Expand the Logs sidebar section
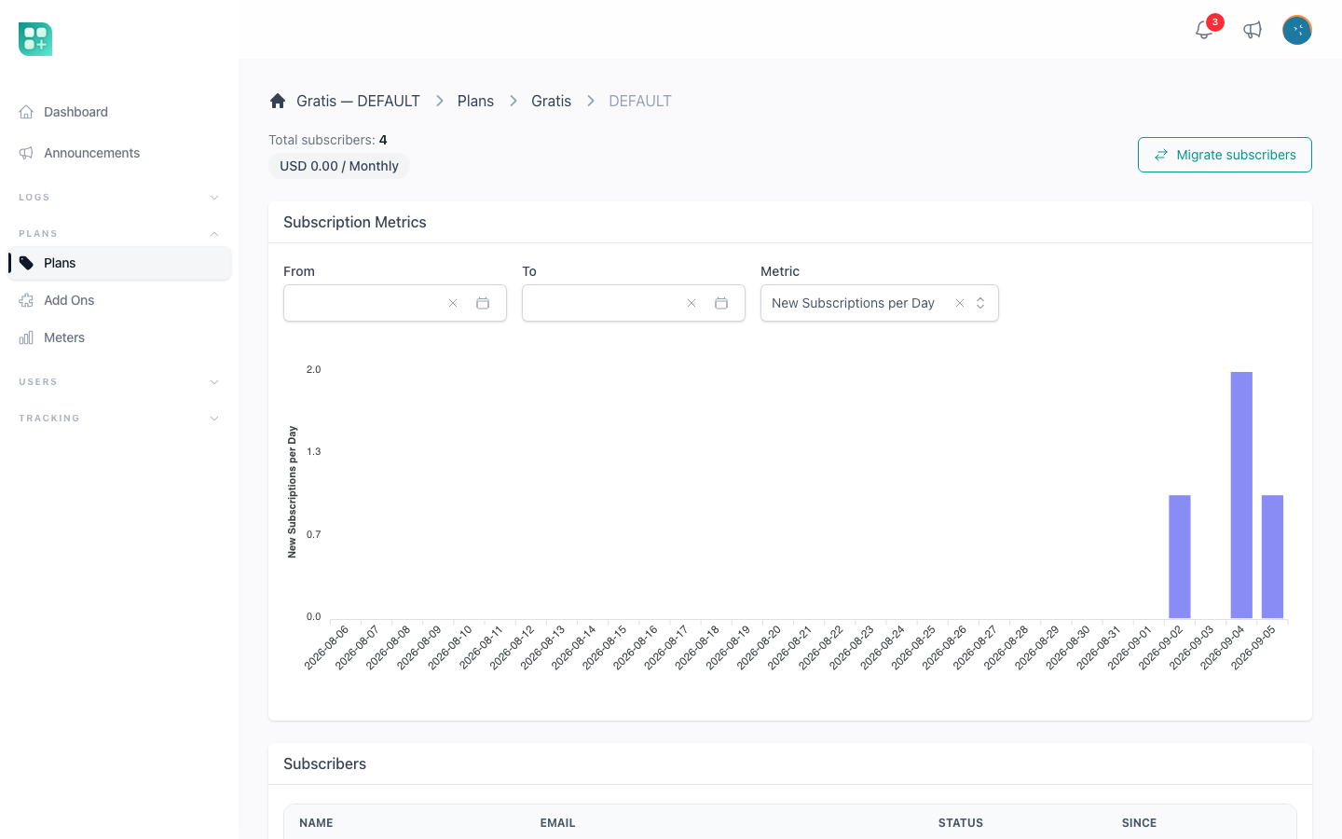Screen dimensions: 1342x839 pyautogui.click(x=119, y=198)
